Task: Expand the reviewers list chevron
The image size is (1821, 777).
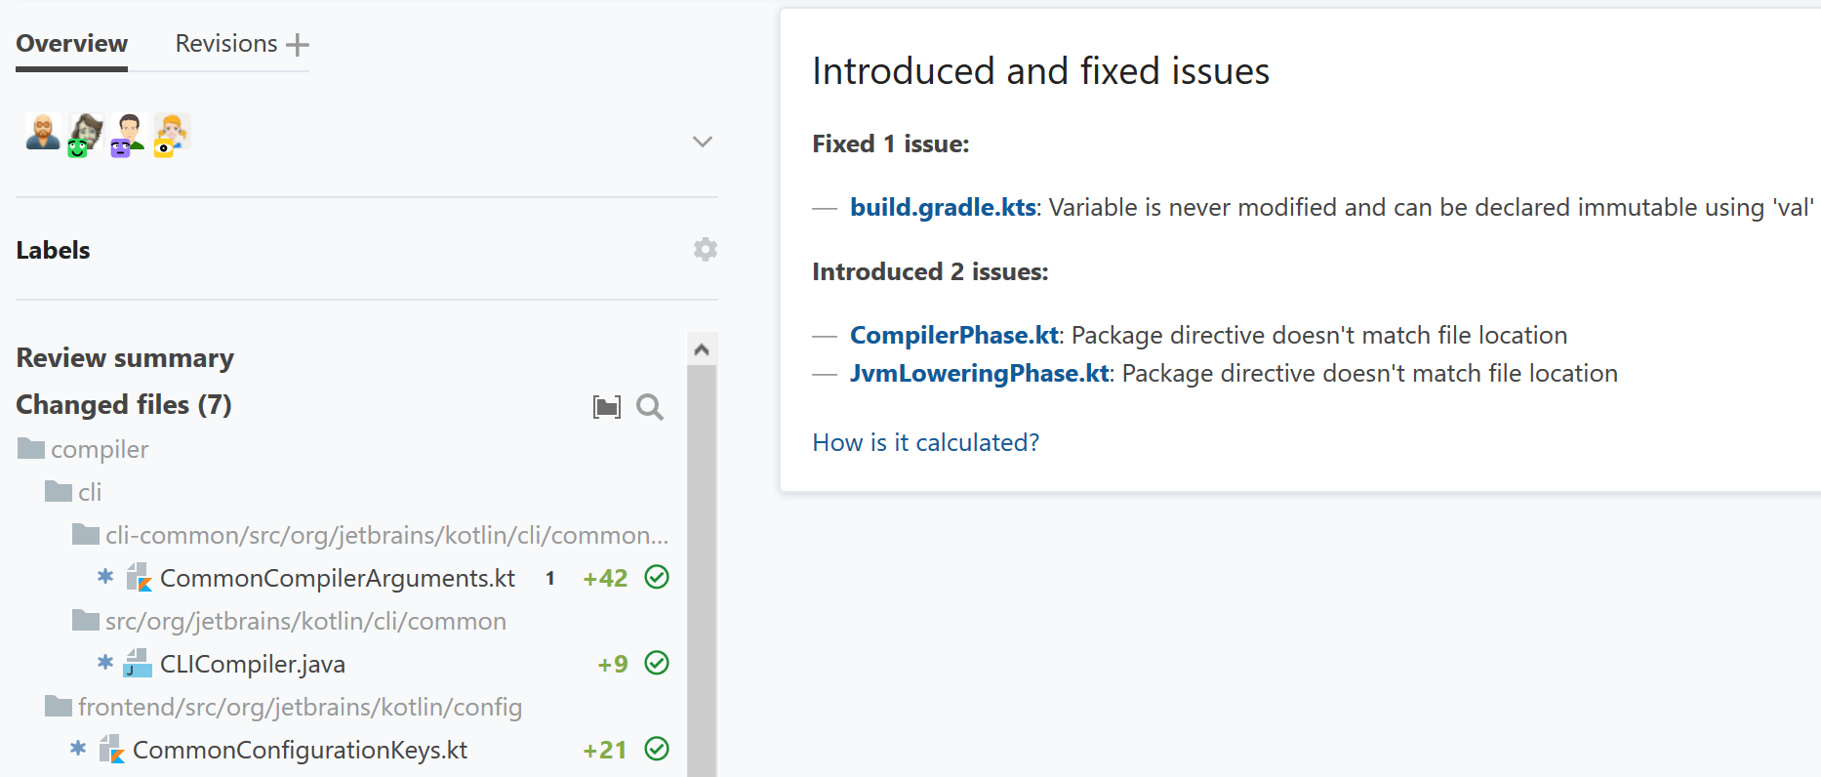Action: point(702,143)
